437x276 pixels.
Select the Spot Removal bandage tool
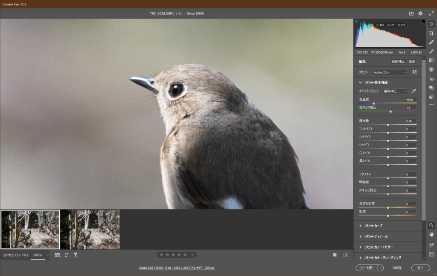click(431, 42)
